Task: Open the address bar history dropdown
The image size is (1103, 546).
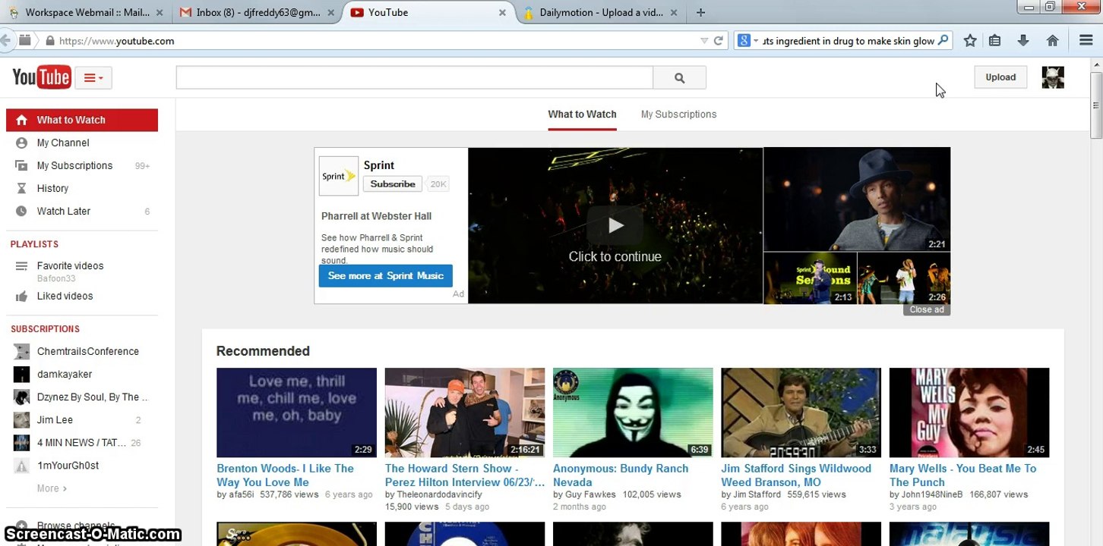Action: (x=704, y=41)
